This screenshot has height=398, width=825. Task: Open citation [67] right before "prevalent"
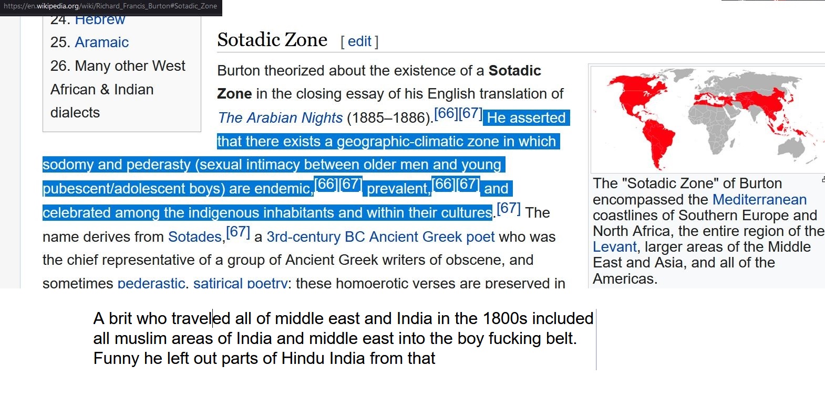[x=350, y=185]
